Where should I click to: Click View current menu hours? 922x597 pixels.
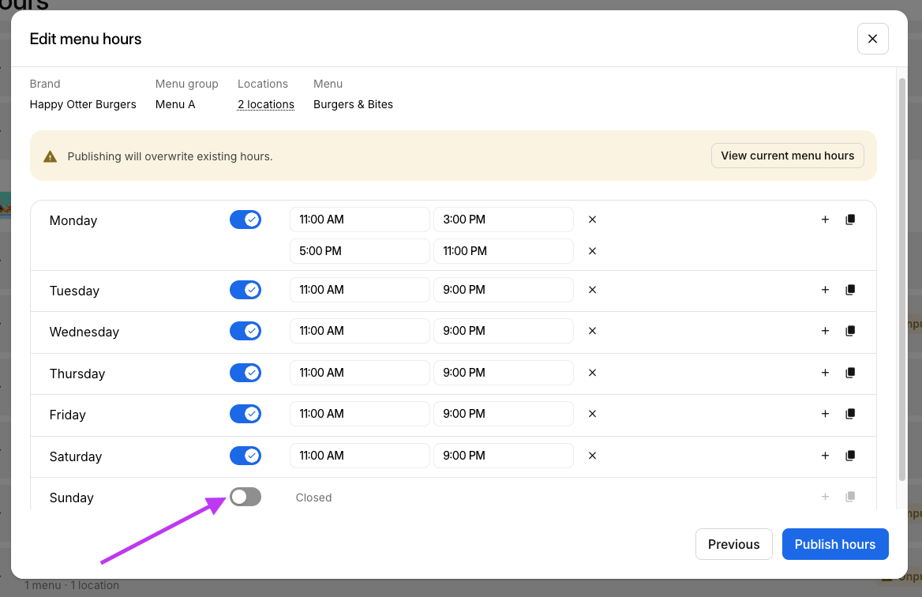787,156
